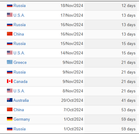
Task: Open the Germany country link
Action: (x=22, y=119)
